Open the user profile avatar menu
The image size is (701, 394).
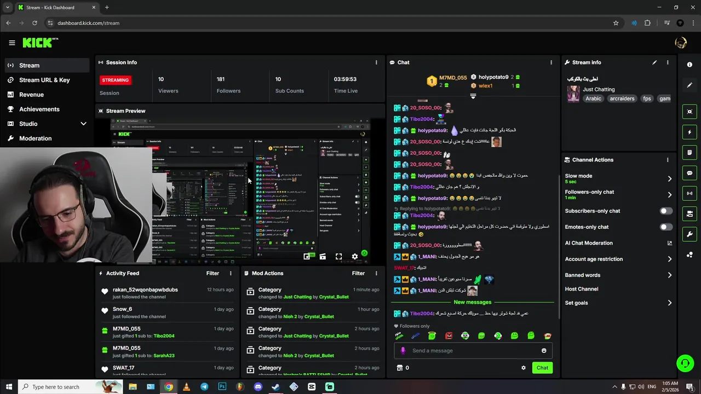(x=681, y=43)
